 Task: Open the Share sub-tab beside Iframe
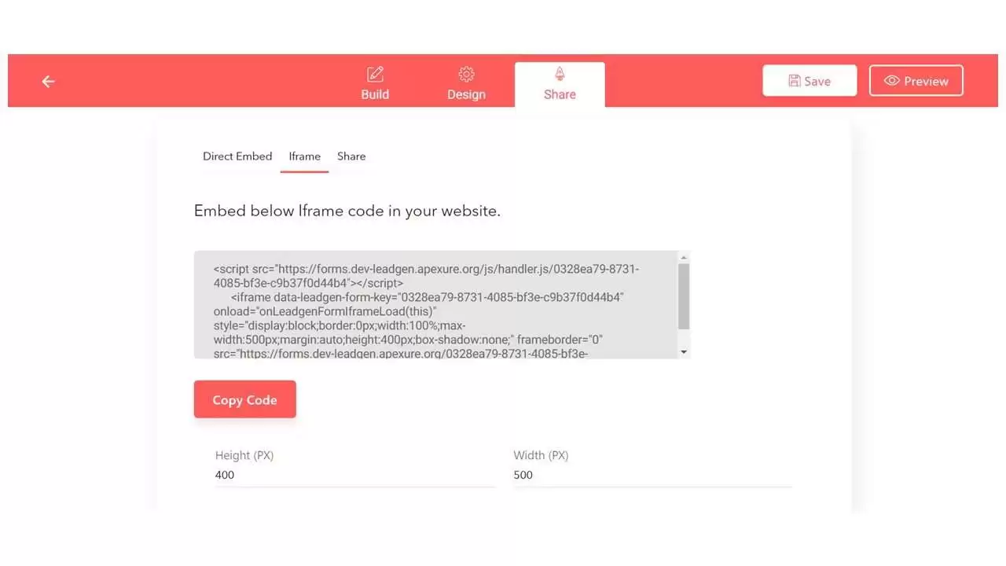tap(351, 156)
